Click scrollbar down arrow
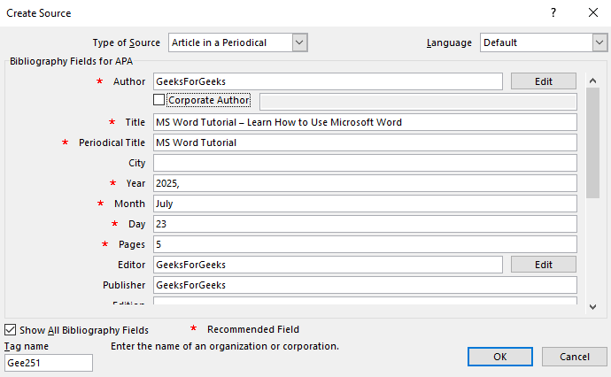Screen dimensions: 611x377 point(592,307)
